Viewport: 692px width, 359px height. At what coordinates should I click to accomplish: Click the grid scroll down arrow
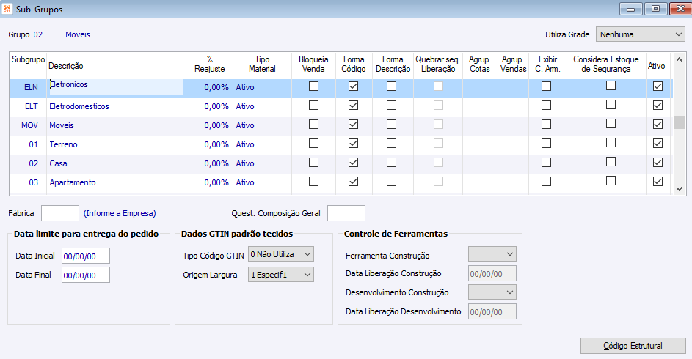pyautogui.click(x=680, y=189)
